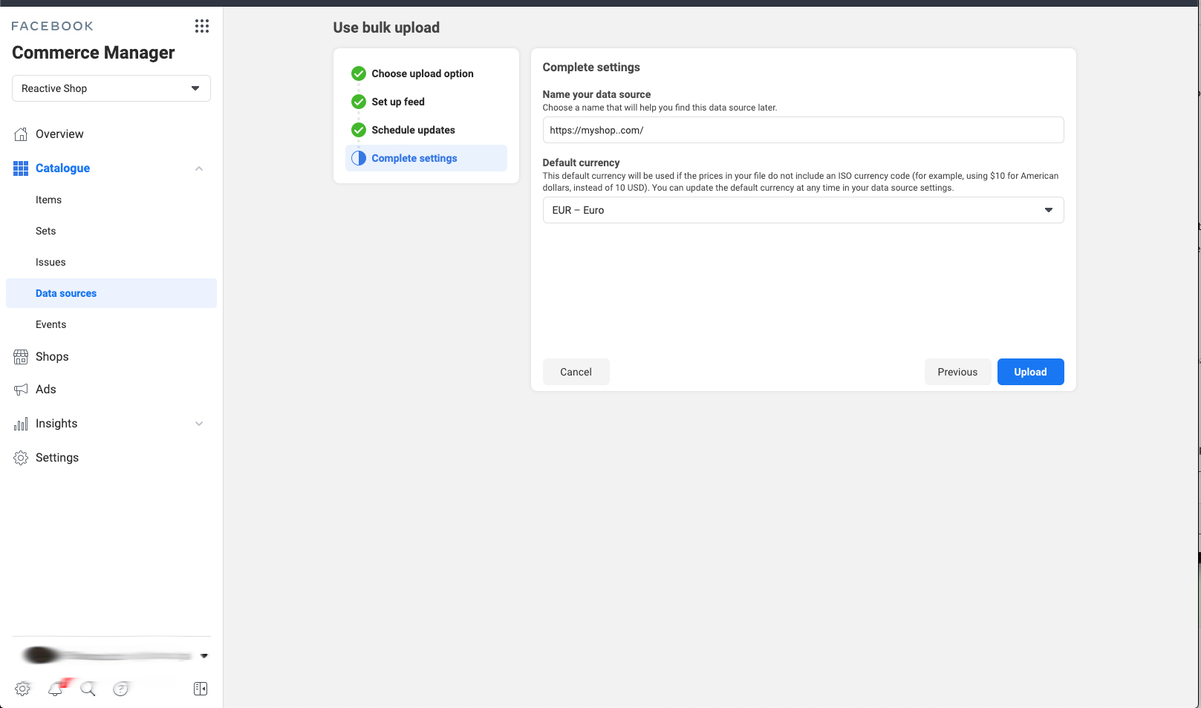Collapse the sidebar panel icon
The width and height of the screenshot is (1201, 708).
pos(201,689)
